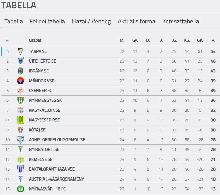Viewport: 220px width, 195px height.
Task: Switch to Hazai / Vendég tab
Action: [91, 21]
